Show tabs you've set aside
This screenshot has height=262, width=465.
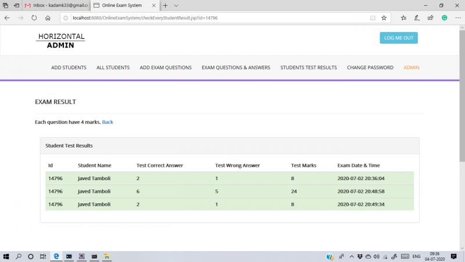(x=5, y=6)
